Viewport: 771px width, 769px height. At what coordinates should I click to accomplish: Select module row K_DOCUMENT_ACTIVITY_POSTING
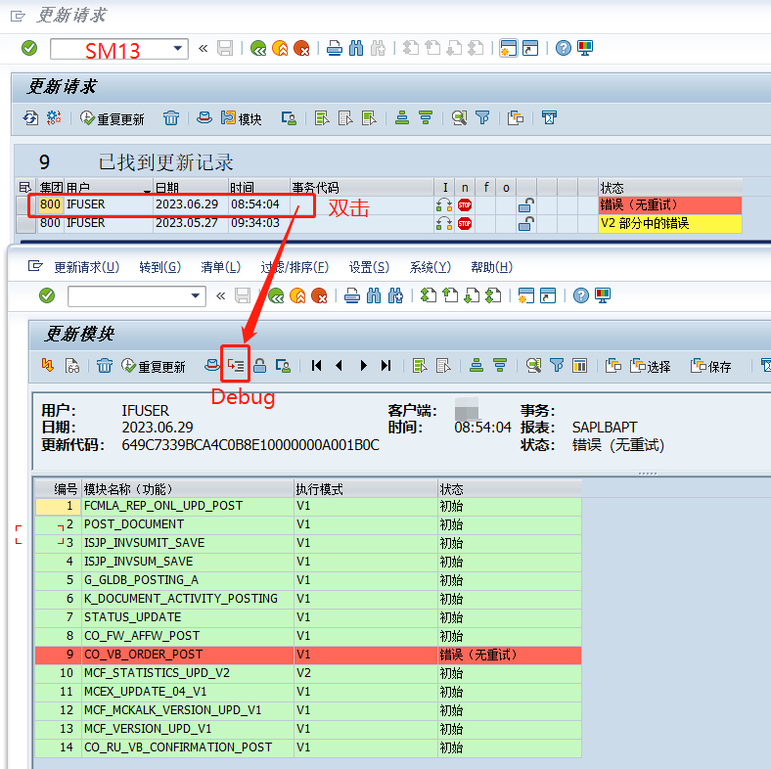(x=308, y=599)
